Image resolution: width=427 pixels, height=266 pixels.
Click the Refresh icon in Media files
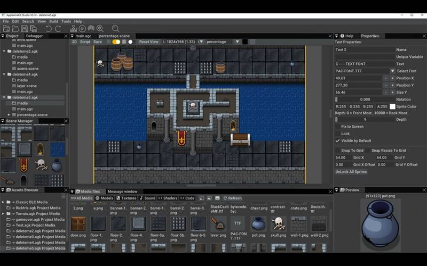[x=226, y=198]
